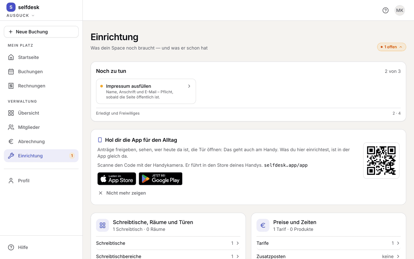
Task: Select Profil in the sidebar
Action: (41, 181)
